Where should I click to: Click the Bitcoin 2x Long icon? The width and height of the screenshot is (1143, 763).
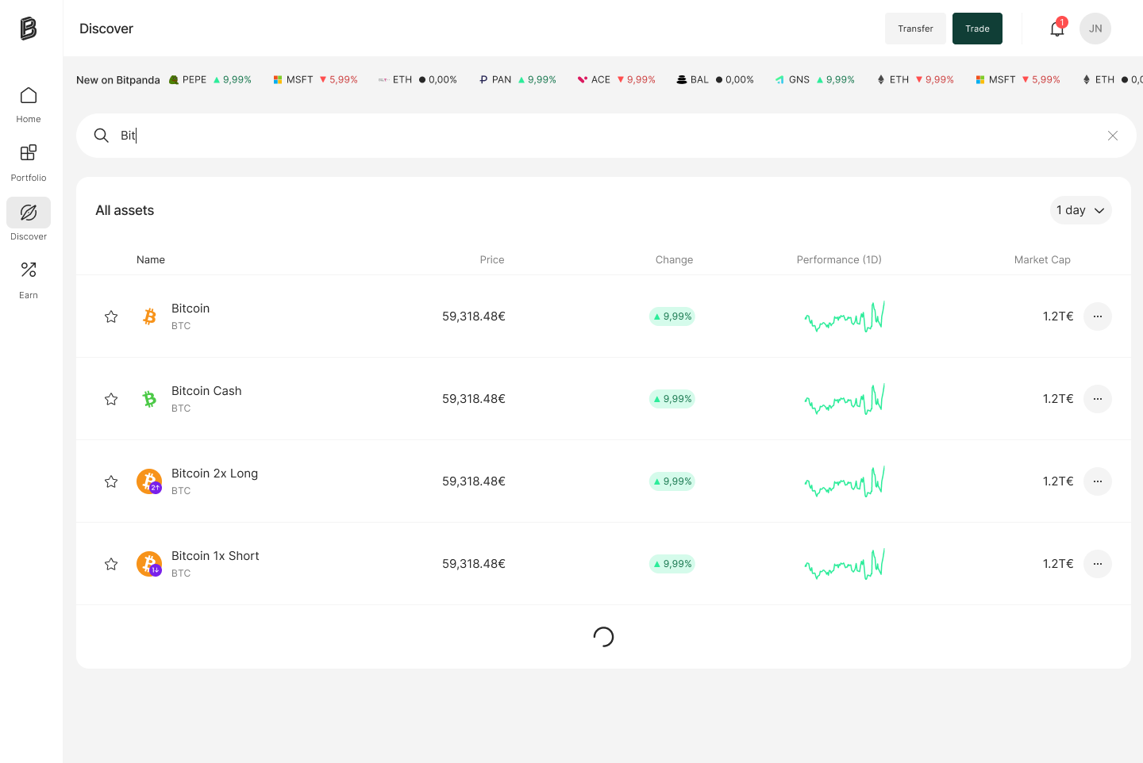tap(149, 481)
